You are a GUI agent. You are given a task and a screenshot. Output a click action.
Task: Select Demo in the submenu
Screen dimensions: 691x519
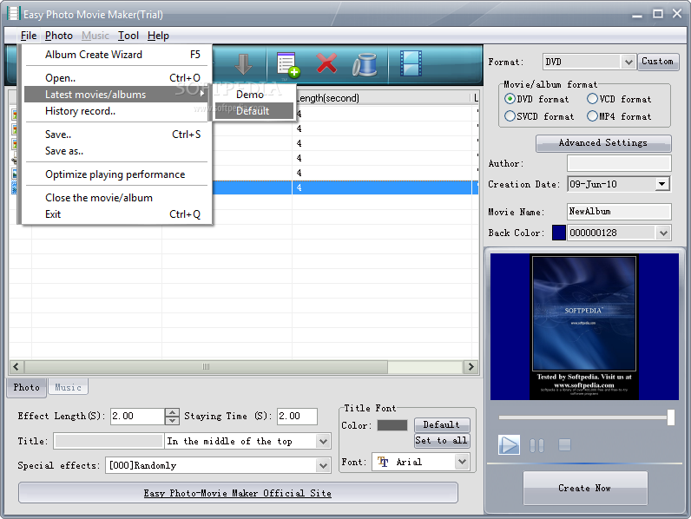click(253, 95)
